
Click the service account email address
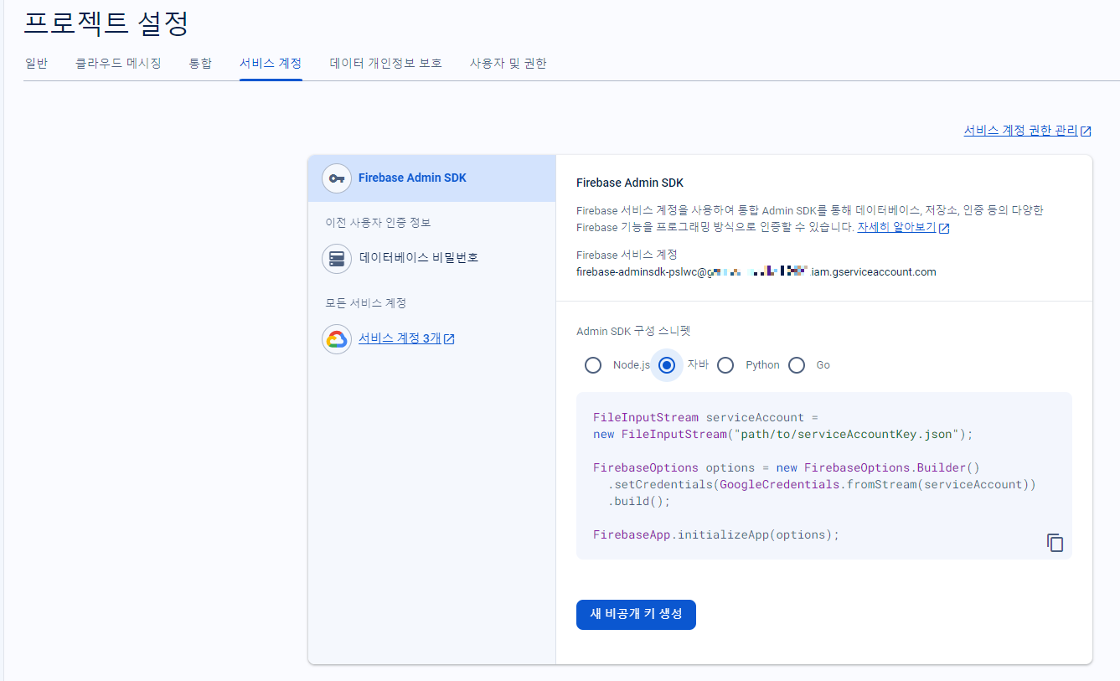756,272
